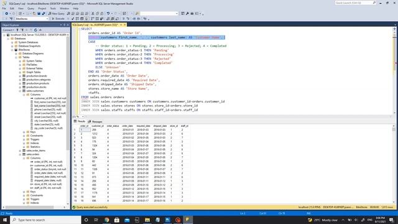Collapse the sales.customers table node
The image size is (398, 224).
click(x=20, y=91)
